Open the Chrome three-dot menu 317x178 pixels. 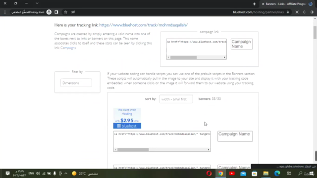click(x=5, y=12)
